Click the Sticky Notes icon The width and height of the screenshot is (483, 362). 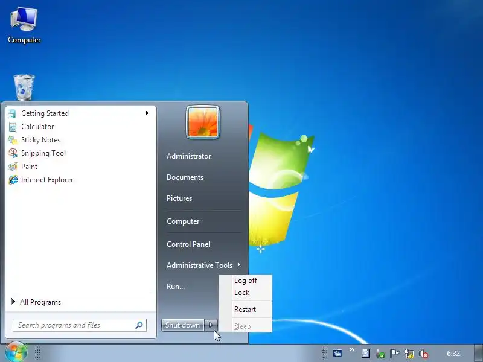coord(12,140)
